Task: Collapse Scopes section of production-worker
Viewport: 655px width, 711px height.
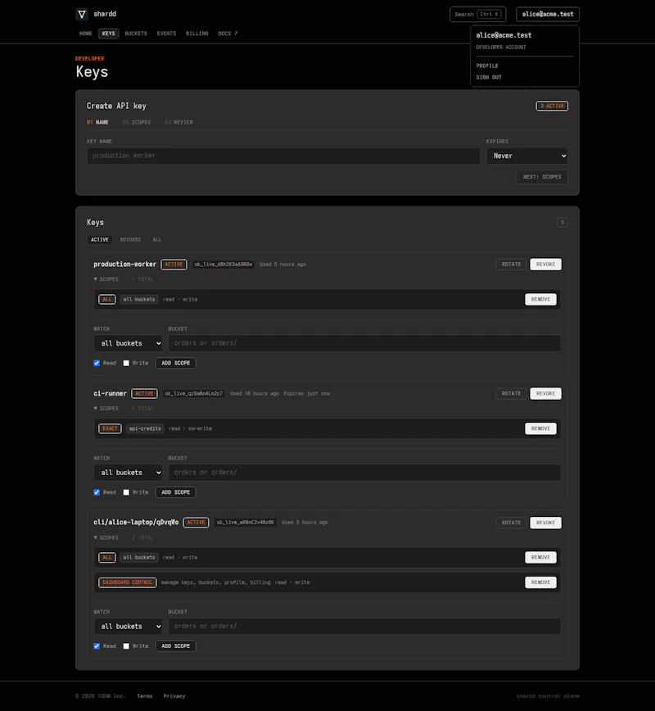Action: pyautogui.click(x=106, y=279)
